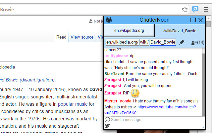The width and height of the screenshot is (212, 133).
Task: Bookmark this page with the star icon
Action: tap(185, 10)
